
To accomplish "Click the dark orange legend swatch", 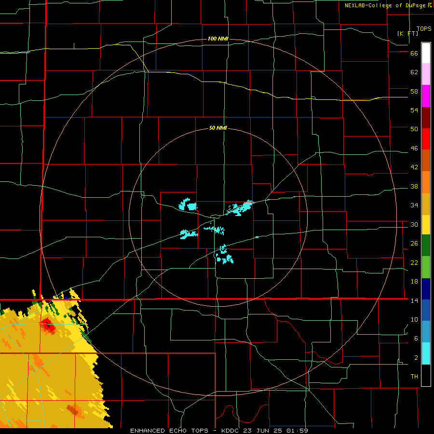I will click(426, 160).
